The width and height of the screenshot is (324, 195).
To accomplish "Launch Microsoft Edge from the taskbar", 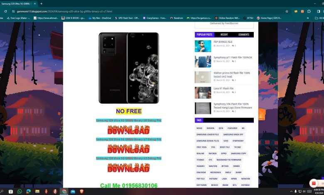I will click(x=28, y=191).
